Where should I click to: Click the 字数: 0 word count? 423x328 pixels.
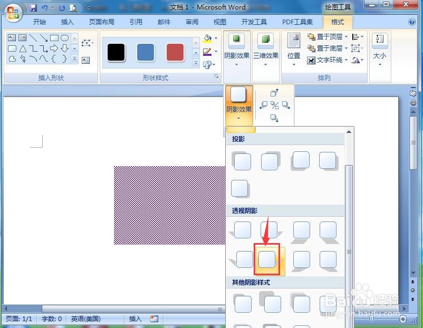click(x=52, y=319)
